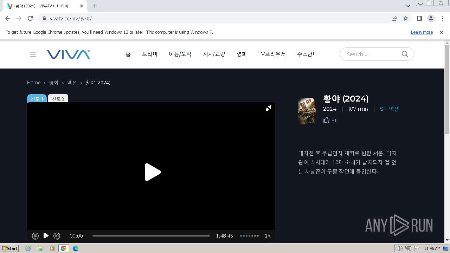
Task: Toggle the Chrome side panel
Action: point(419,18)
